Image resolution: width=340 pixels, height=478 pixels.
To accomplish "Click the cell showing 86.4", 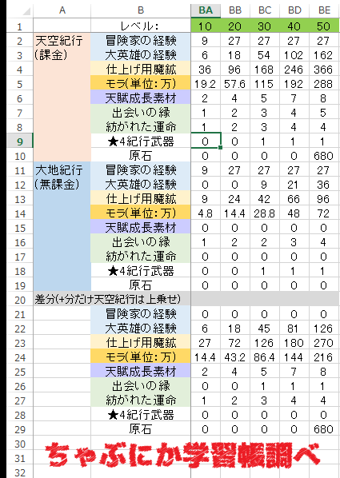I will tap(265, 357).
